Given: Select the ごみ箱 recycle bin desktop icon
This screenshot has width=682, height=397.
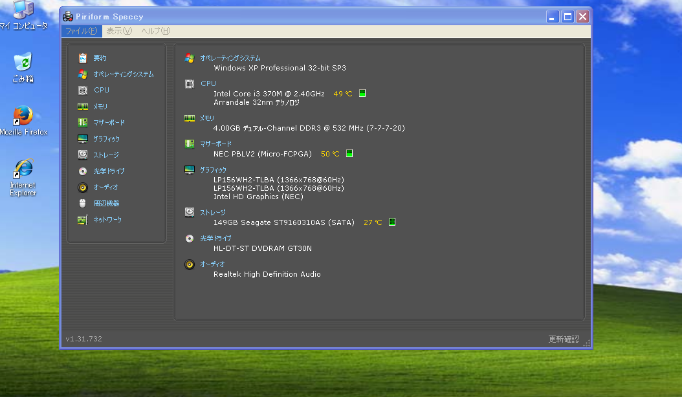Looking at the screenshot, I should (x=23, y=67).
